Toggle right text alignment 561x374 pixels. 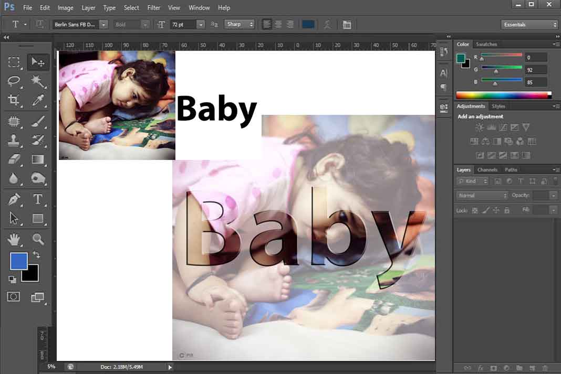click(290, 24)
